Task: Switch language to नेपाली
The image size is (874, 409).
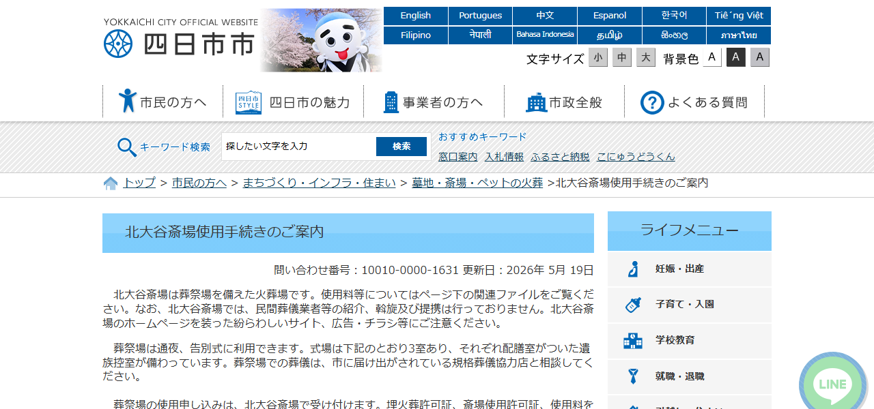Action: pyautogui.click(x=481, y=35)
